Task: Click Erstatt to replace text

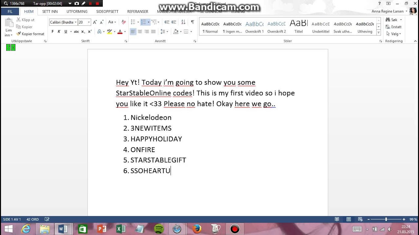Action: pyautogui.click(x=394, y=27)
